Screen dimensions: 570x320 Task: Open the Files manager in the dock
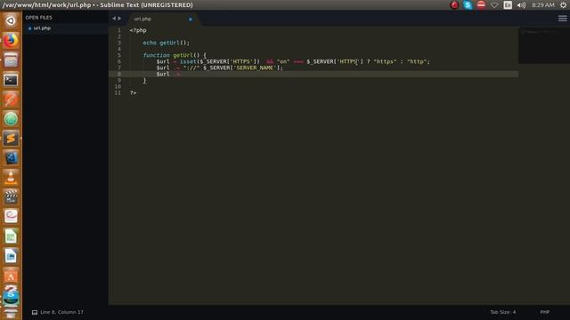(x=11, y=60)
